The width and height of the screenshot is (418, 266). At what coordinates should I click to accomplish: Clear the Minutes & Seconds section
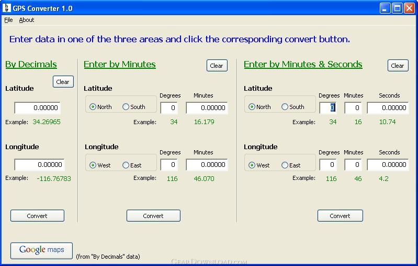pos(398,66)
